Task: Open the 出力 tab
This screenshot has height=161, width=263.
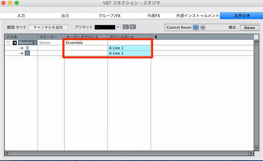Action: coord(65,16)
